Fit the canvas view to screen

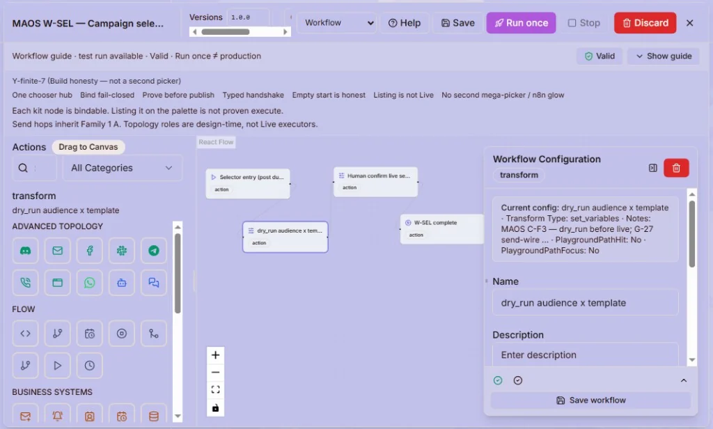pos(216,390)
